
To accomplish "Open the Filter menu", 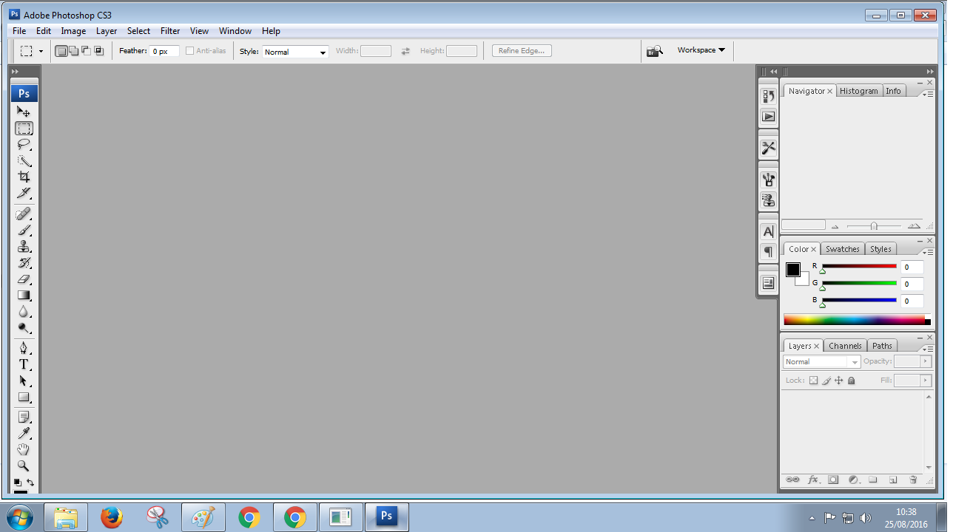I will pos(170,31).
